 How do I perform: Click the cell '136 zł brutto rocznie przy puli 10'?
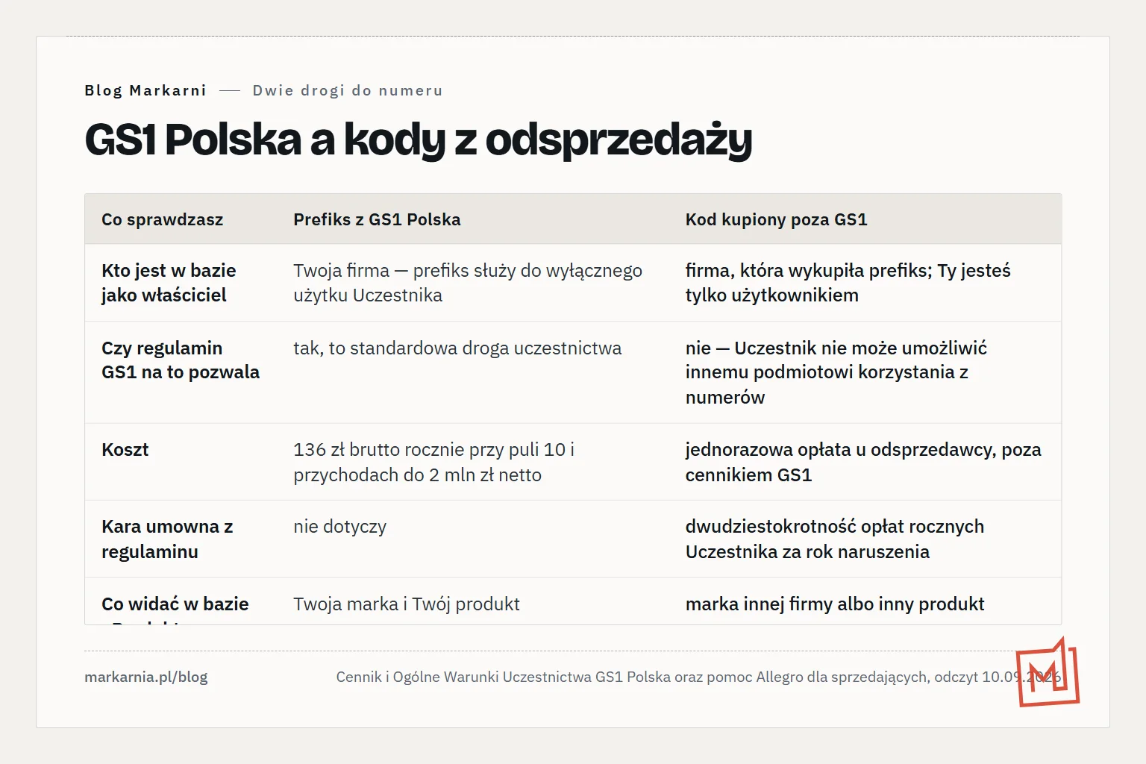434,462
